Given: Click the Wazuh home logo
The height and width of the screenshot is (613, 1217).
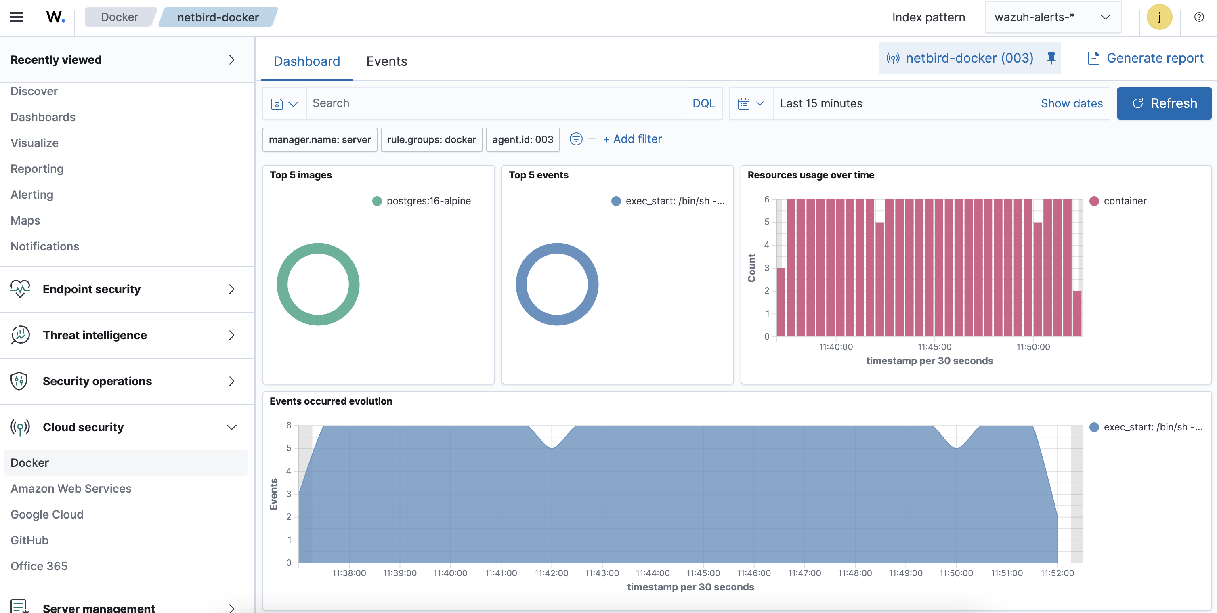Looking at the screenshot, I should [55, 17].
